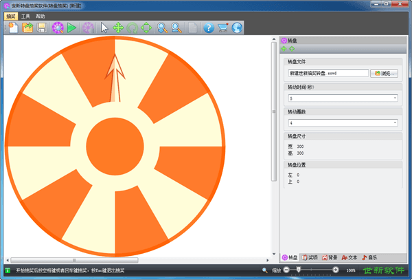Open help with the blue question mark

point(209,28)
